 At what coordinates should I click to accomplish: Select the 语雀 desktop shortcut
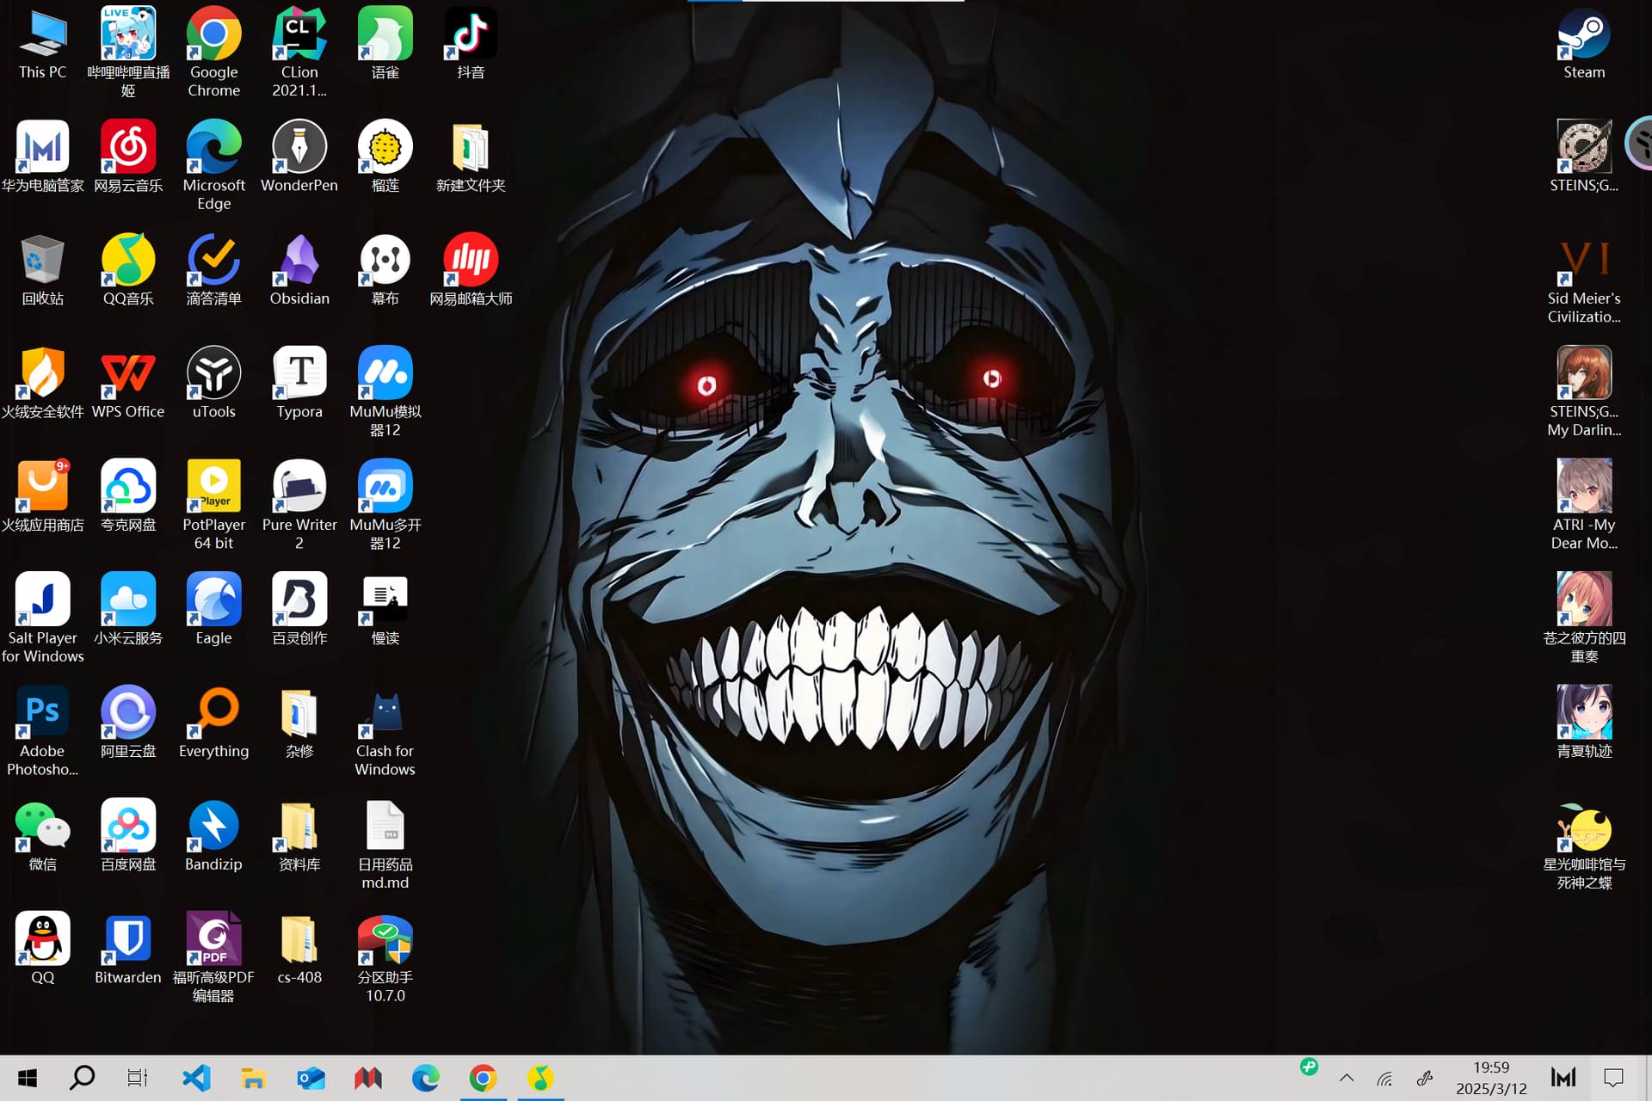(385, 44)
